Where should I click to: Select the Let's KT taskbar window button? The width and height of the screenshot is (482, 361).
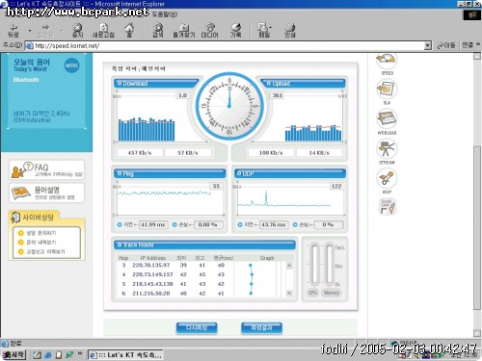point(125,355)
